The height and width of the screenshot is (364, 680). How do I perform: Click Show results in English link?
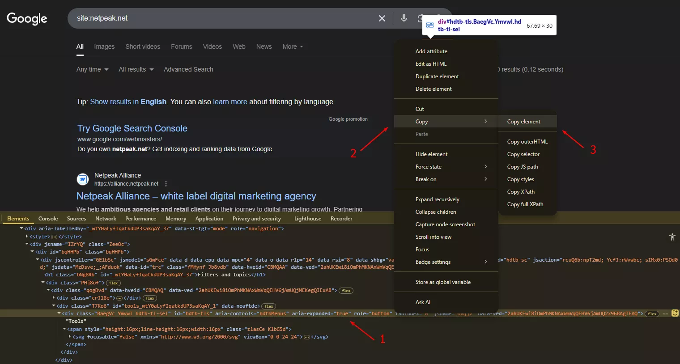pos(128,102)
